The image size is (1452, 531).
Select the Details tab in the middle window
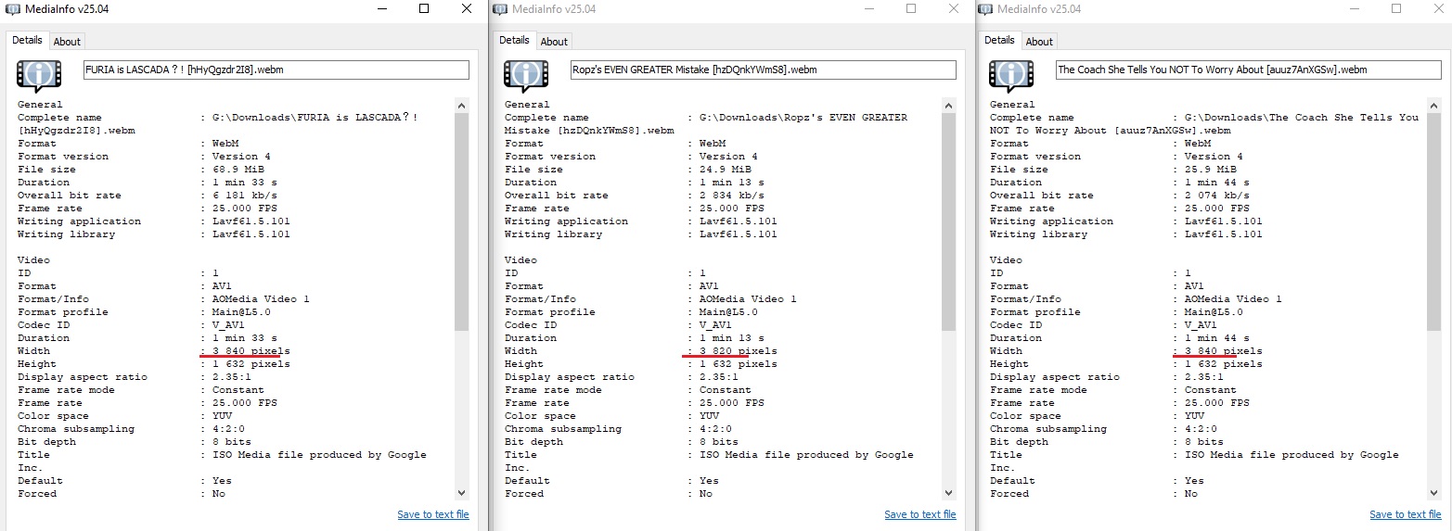coord(514,40)
